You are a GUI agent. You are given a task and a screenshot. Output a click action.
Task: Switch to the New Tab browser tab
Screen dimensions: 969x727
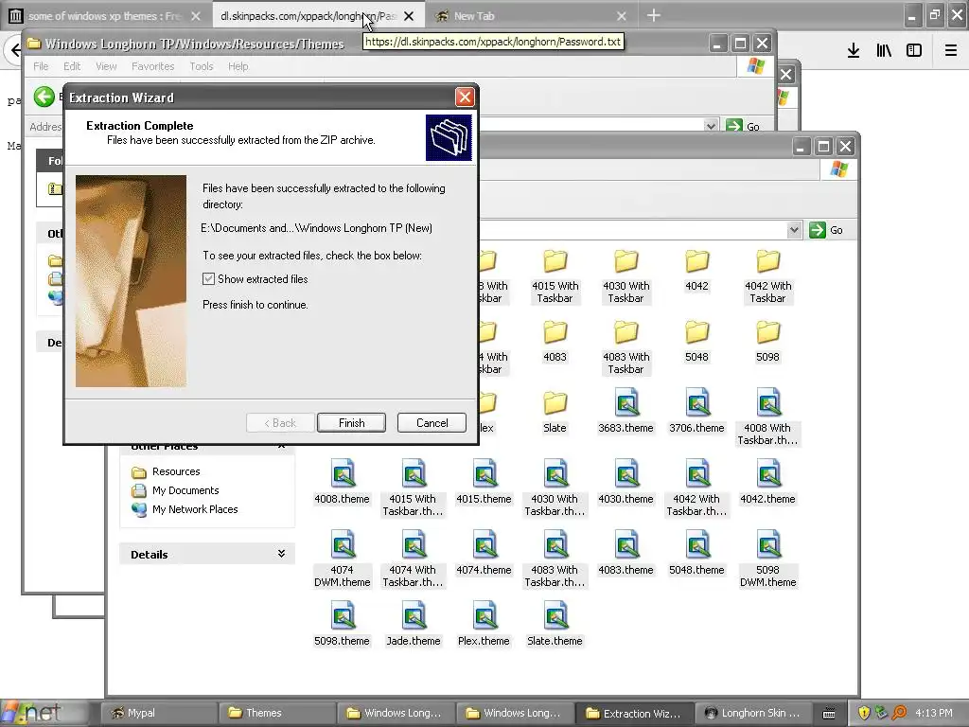click(x=532, y=16)
